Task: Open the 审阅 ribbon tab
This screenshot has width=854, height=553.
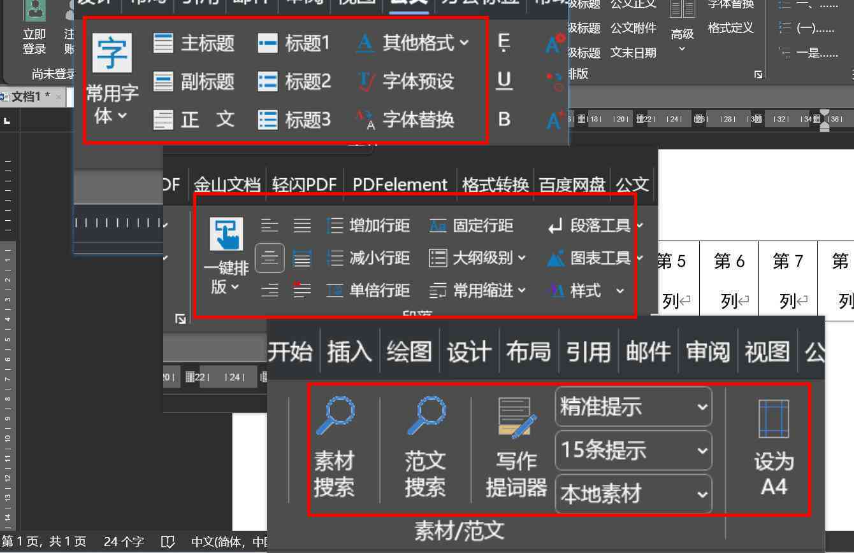Action: [x=707, y=351]
